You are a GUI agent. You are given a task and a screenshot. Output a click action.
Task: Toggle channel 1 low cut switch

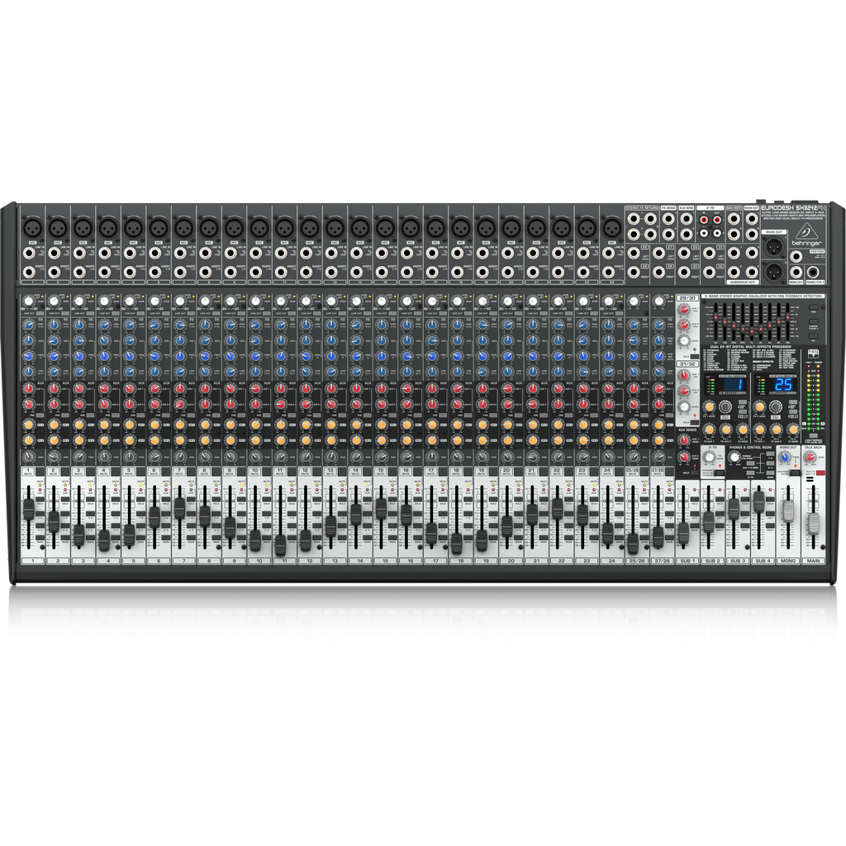pos(40,313)
